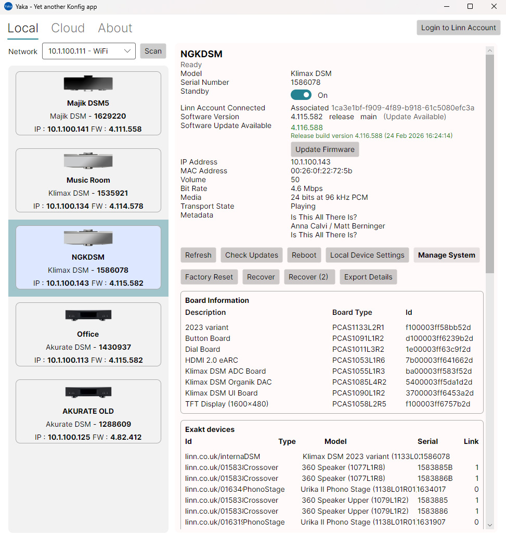Select the AKURATE OLD device image
Viewport: 506px width, 535px height.
click(x=88, y=392)
